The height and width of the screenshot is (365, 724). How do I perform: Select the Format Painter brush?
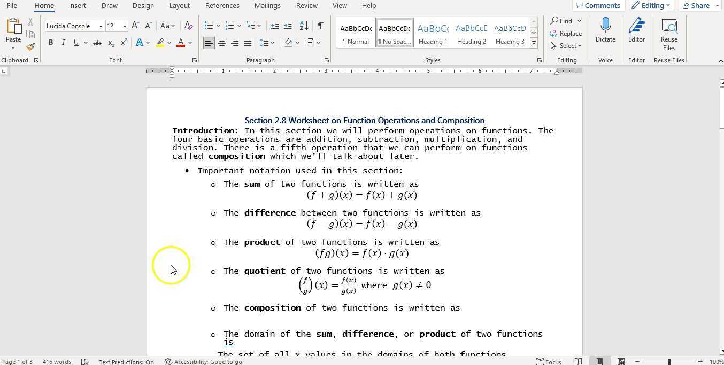30,46
